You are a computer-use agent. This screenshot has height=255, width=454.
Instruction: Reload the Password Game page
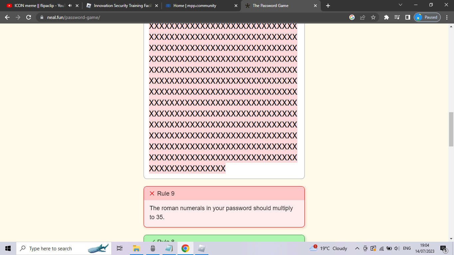click(x=29, y=17)
